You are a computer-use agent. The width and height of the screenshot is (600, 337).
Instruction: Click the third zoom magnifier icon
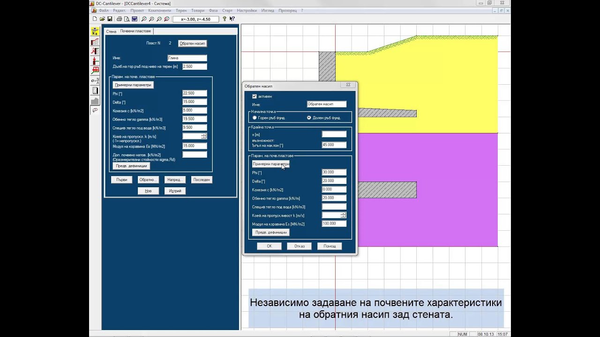159,19
